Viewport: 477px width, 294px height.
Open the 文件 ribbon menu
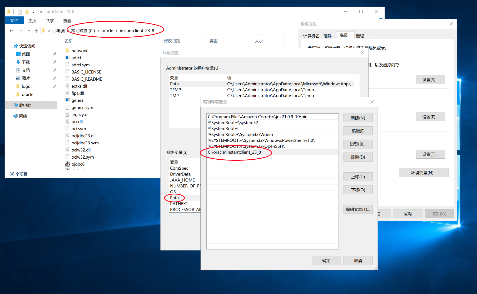click(x=14, y=21)
